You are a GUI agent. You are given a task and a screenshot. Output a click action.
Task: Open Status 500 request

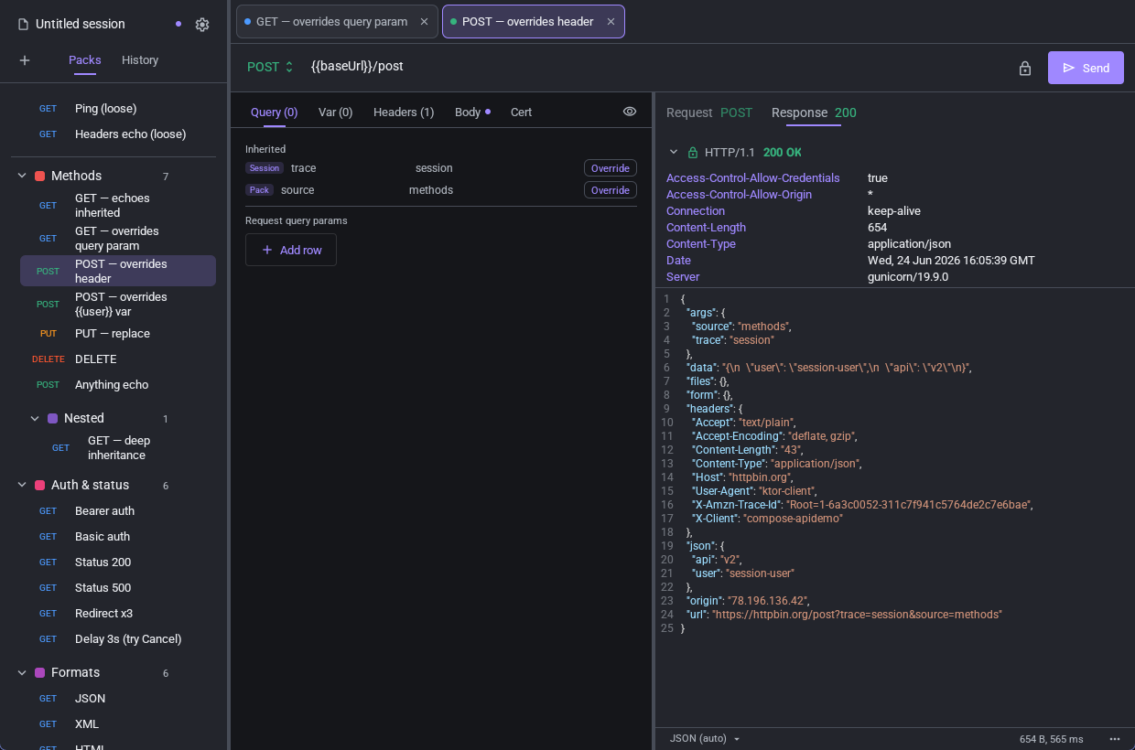[x=118, y=588]
